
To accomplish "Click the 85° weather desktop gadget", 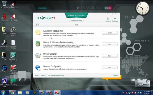I will coord(143,83).
